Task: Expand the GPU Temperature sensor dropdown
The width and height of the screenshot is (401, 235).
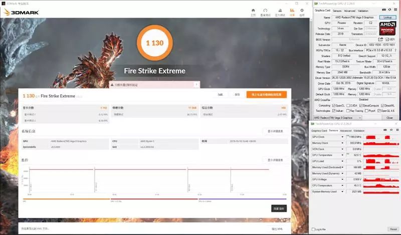Action: 342,155
